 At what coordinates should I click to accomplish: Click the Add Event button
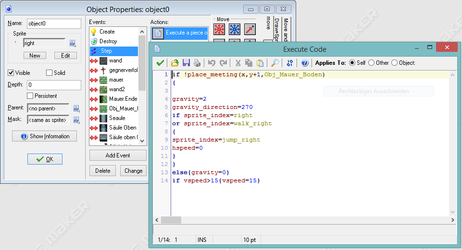pos(118,155)
